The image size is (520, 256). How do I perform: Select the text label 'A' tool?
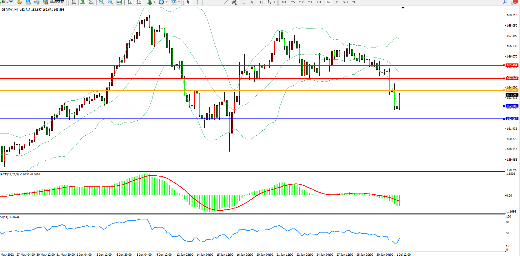(x=252, y=2)
